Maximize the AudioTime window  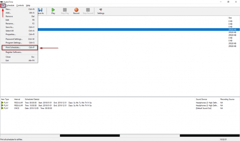pos(228,2)
